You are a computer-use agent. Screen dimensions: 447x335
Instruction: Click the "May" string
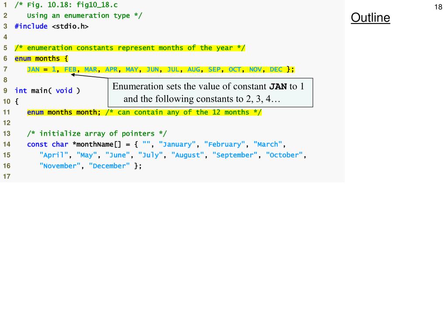(87, 155)
